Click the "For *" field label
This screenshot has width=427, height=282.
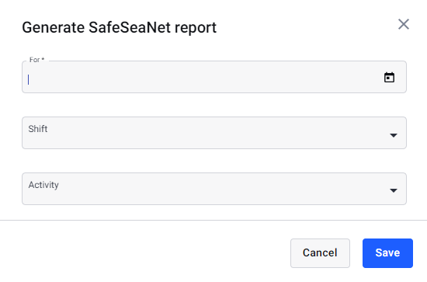click(36, 60)
